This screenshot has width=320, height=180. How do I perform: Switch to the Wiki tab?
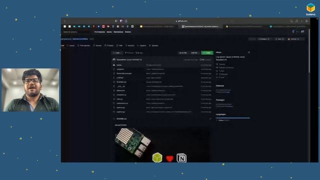click(119, 45)
